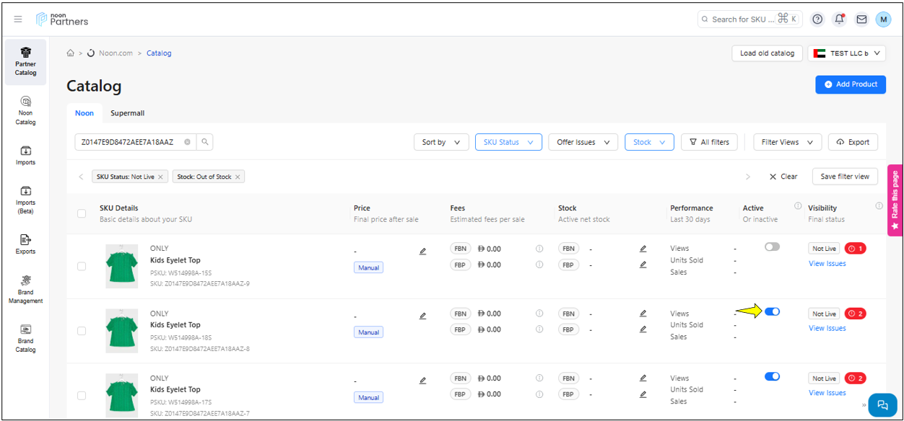Click the search magnifier beside SKU field
The width and height of the screenshot is (904, 421).
point(205,142)
